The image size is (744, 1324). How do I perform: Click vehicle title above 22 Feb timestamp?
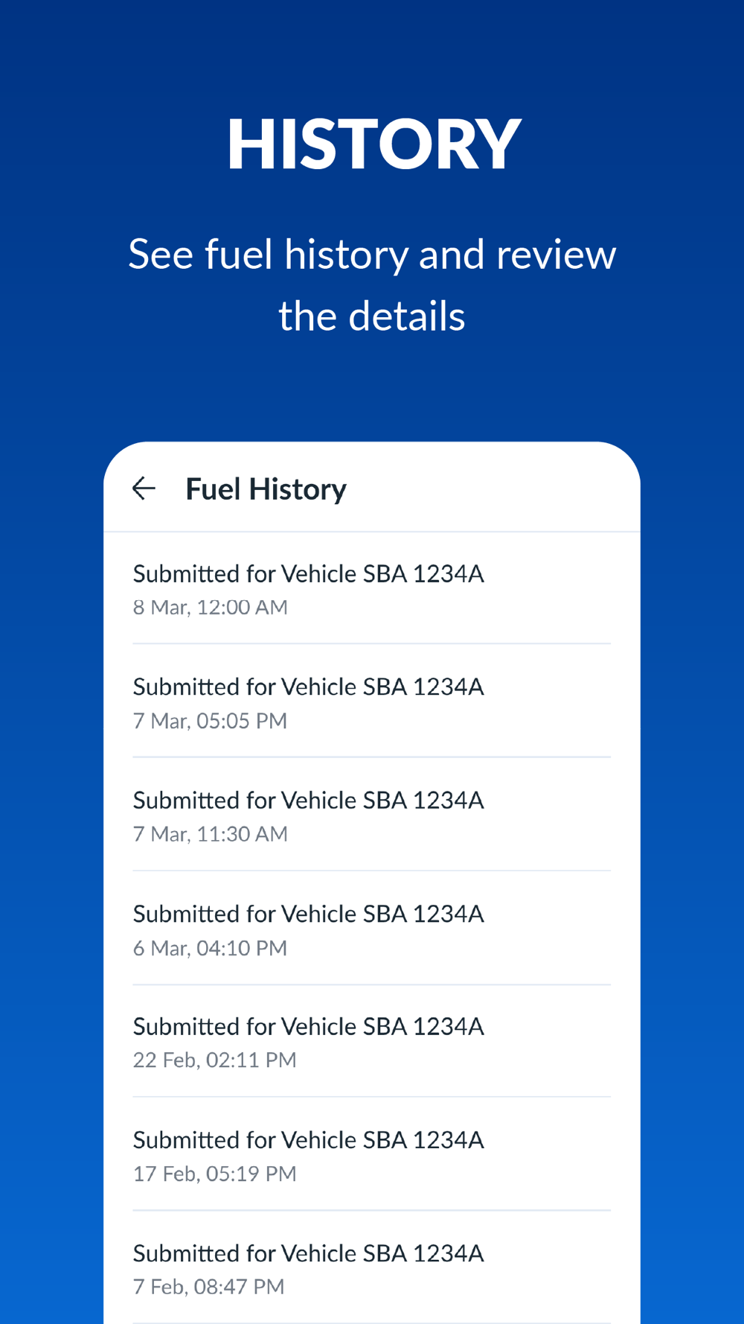coord(308,1027)
